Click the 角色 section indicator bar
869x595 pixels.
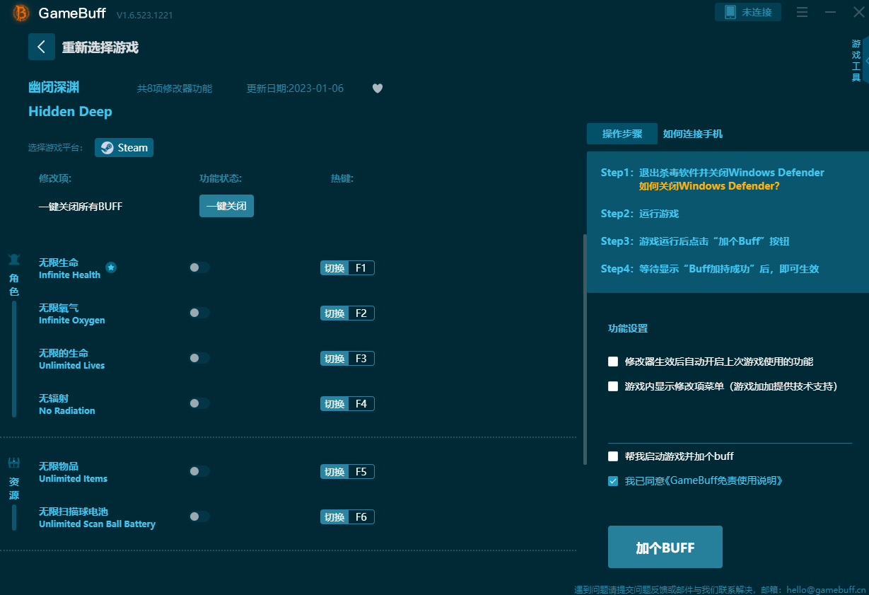click(x=14, y=359)
